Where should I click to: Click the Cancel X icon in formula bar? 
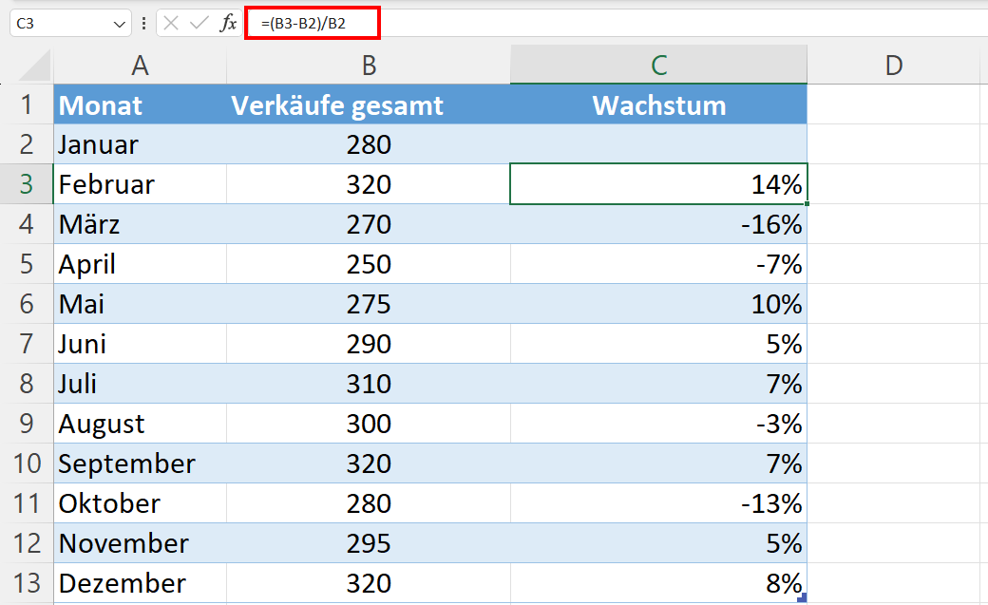click(x=171, y=24)
